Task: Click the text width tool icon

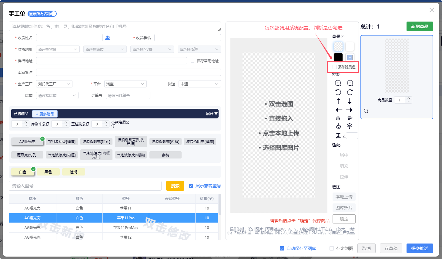Action: point(338,136)
